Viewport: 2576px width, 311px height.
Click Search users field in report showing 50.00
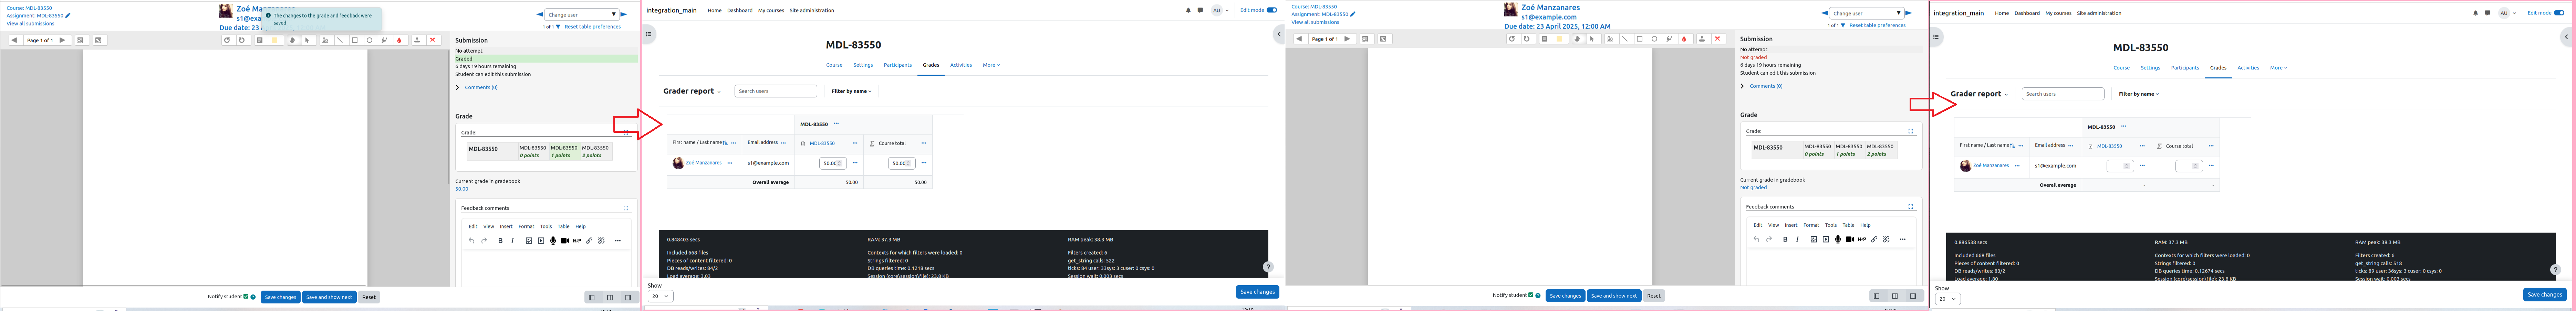coord(776,91)
